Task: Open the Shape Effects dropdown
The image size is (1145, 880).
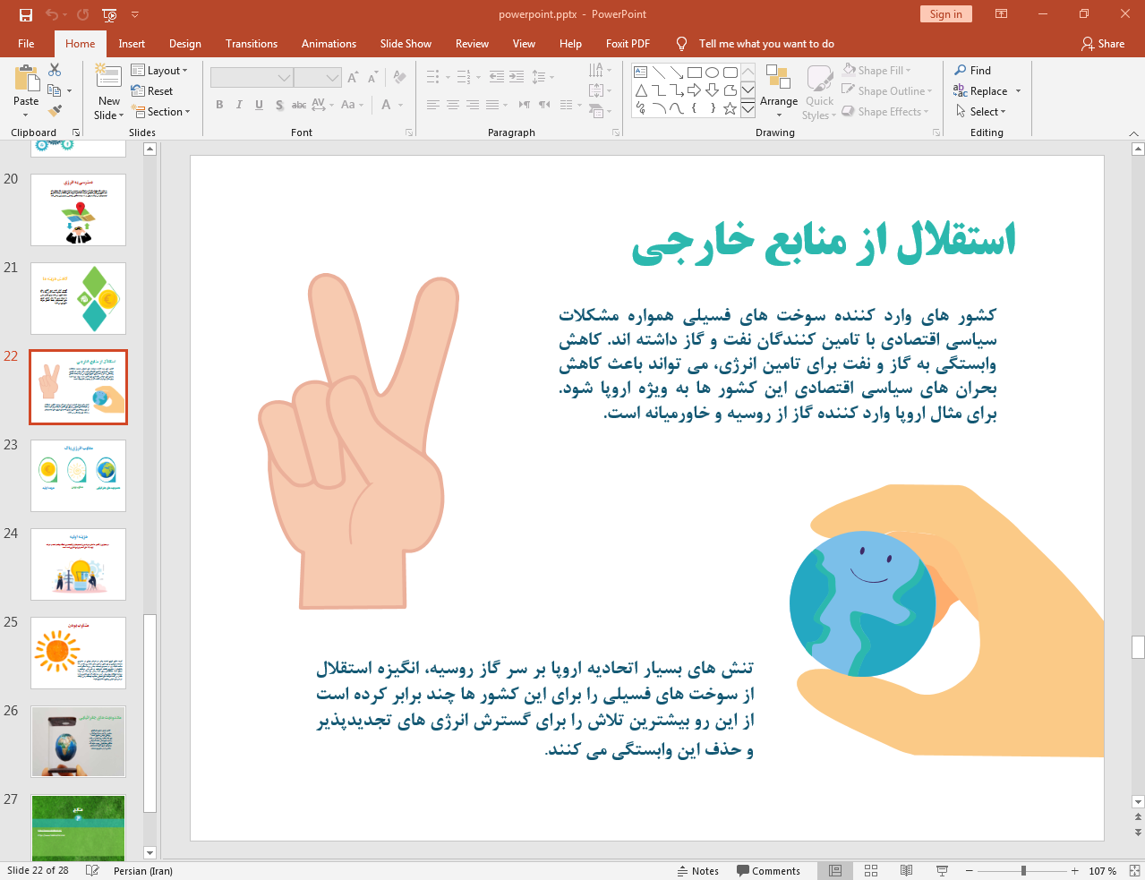Action: (x=885, y=111)
